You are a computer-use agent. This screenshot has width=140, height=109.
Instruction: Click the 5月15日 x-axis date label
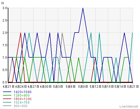tap(108, 87)
